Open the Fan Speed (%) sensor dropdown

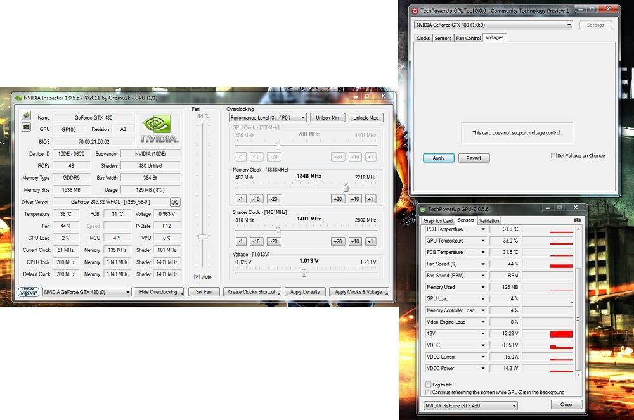[482, 264]
